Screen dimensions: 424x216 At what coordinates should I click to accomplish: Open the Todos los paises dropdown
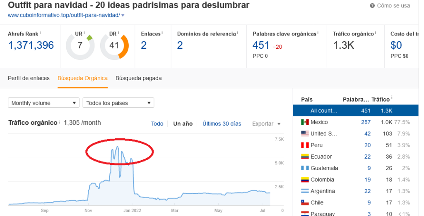pyautogui.click(x=118, y=103)
